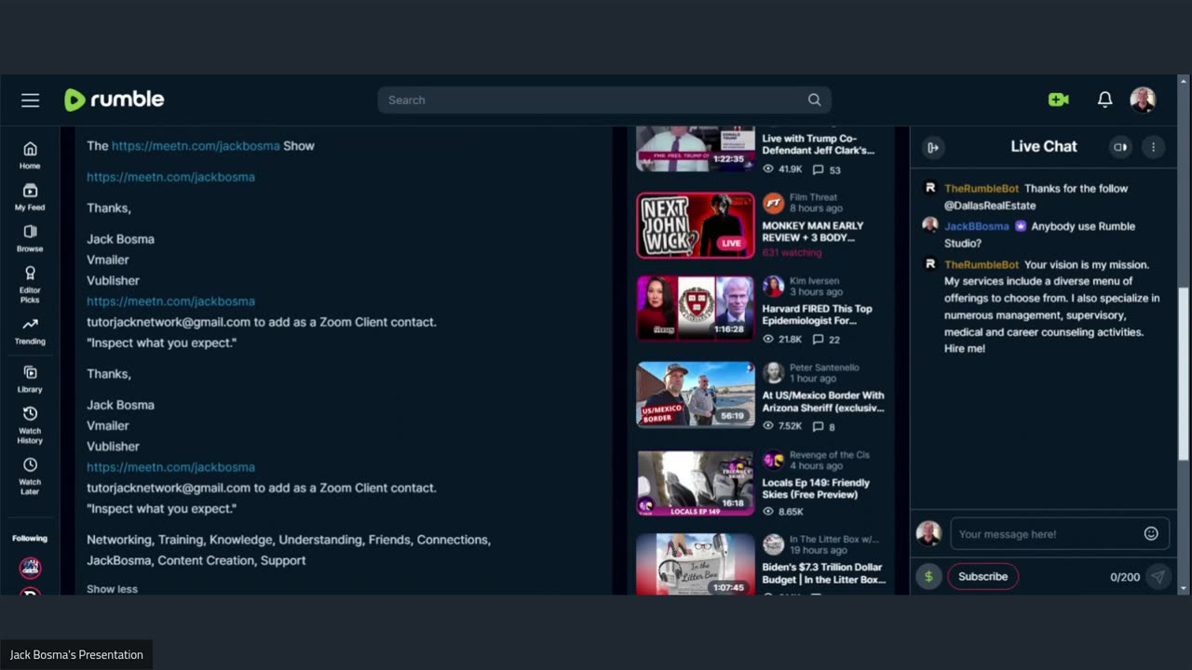Screen dimensions: 1192x670
Task: Click the Subscribe button in chat
Action: pos(982,577)
